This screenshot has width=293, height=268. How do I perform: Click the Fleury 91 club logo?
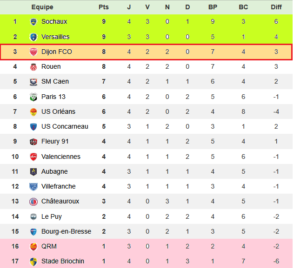33,142
